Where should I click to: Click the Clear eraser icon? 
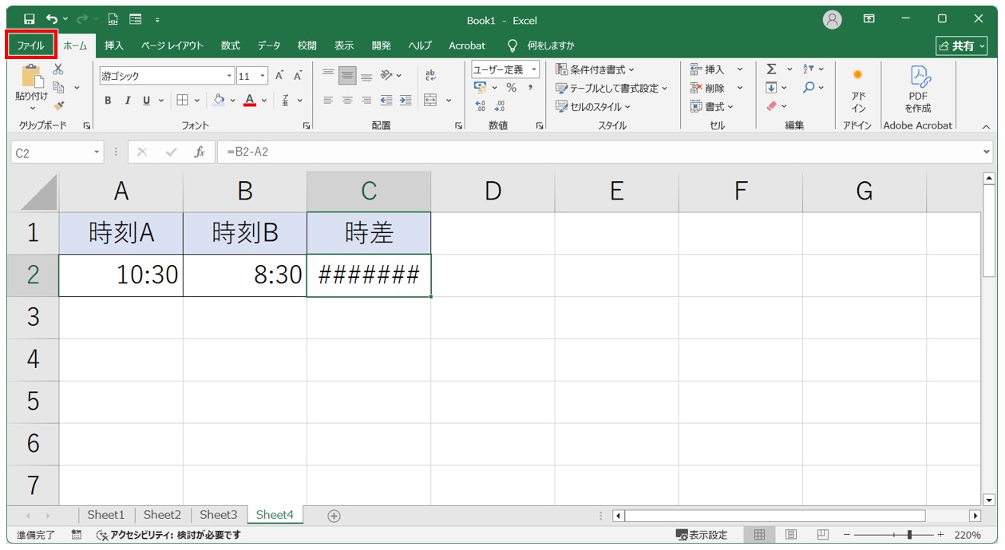771,106
